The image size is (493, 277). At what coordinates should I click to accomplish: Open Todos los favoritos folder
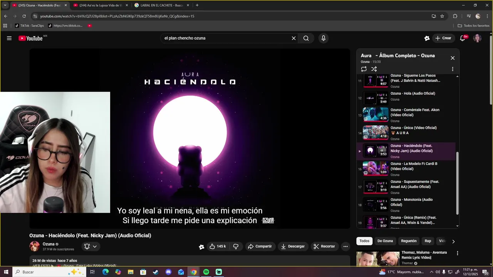pyautogui.click(x=473, y=26)
